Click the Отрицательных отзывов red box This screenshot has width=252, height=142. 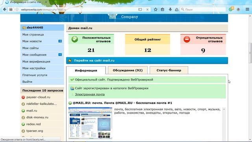[x=203, y=45]
